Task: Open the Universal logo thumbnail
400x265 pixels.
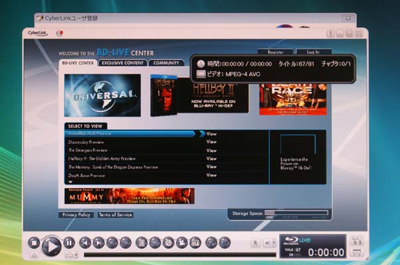Action: [x=102, y=95]
